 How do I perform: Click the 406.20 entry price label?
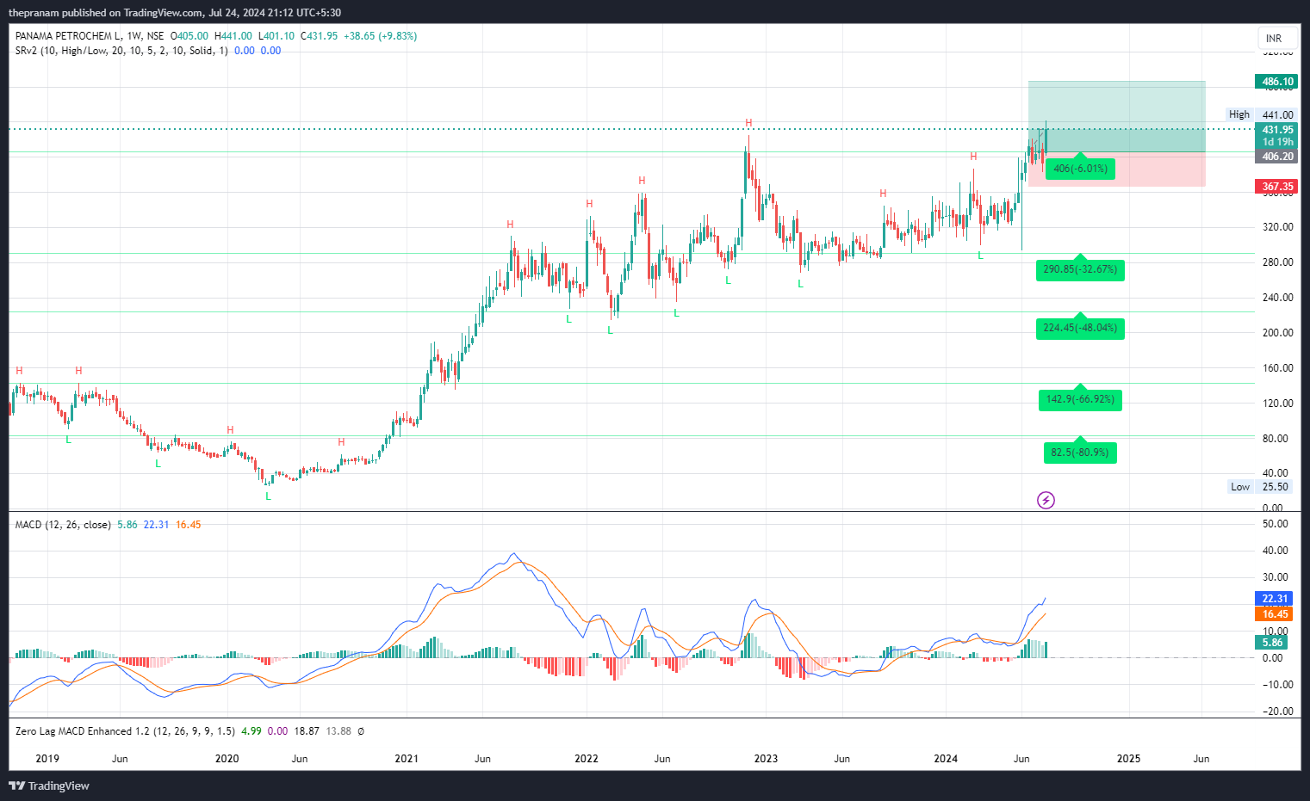pos(1276,157)
